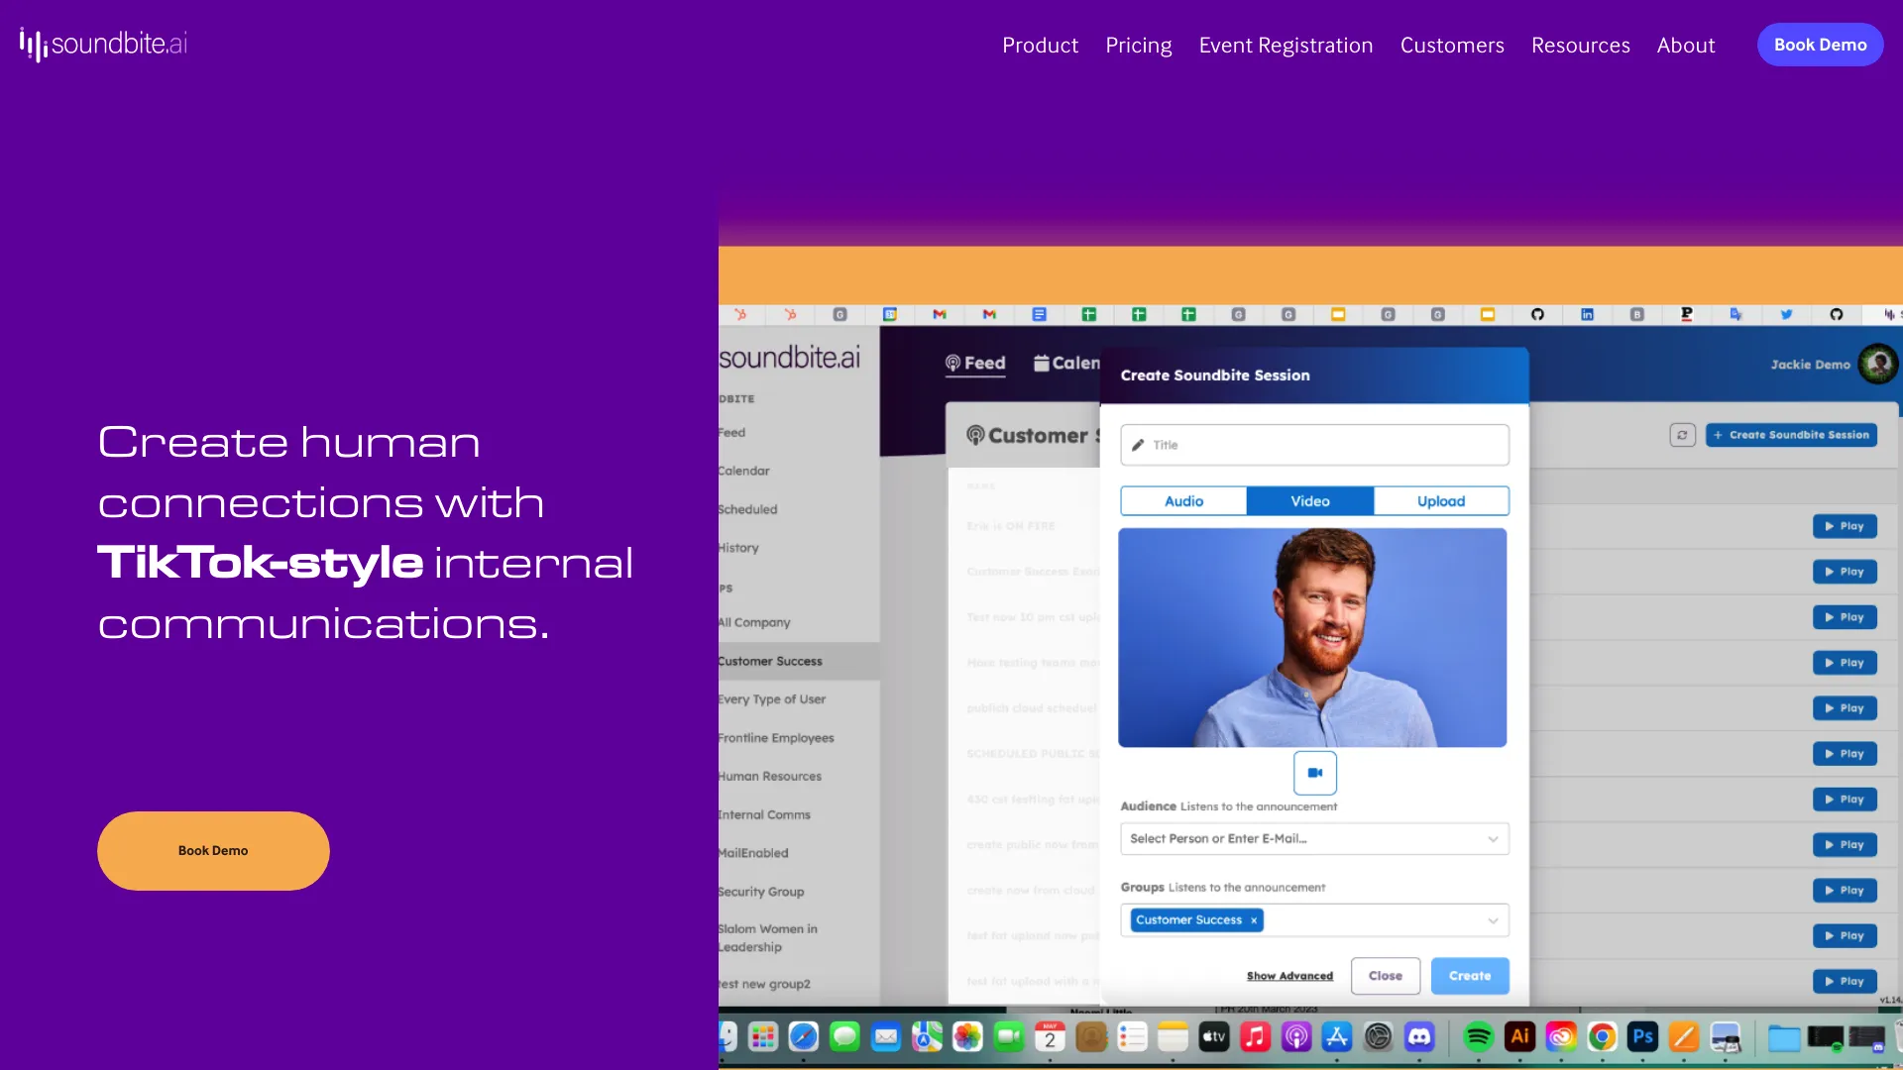Click the orange Book Demo button
The image size is (1903, 1070).
[213, 851]
